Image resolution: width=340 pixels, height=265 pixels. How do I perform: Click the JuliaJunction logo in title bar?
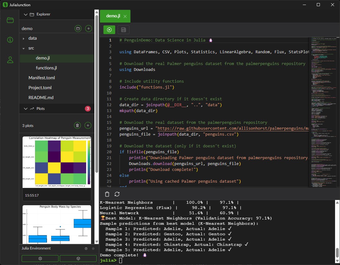tap(5, 5)
